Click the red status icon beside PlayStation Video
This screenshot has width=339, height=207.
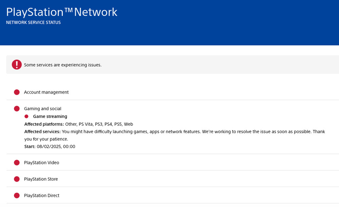coord(17,162)
